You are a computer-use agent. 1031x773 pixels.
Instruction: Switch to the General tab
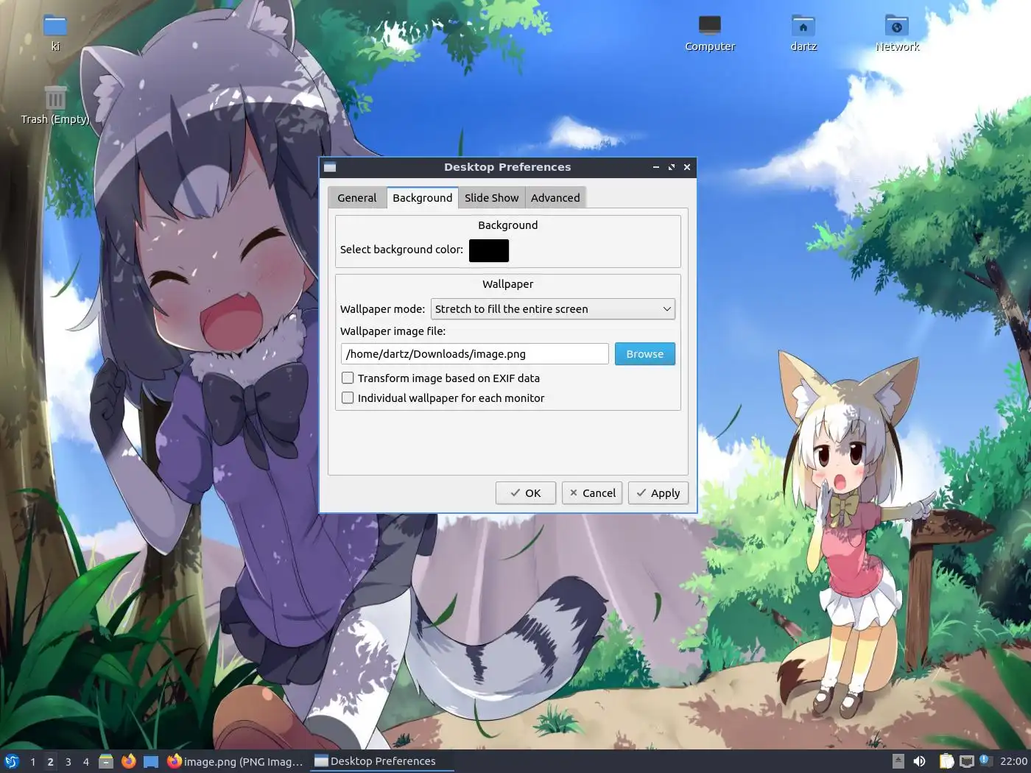click(x=357, y=197)
